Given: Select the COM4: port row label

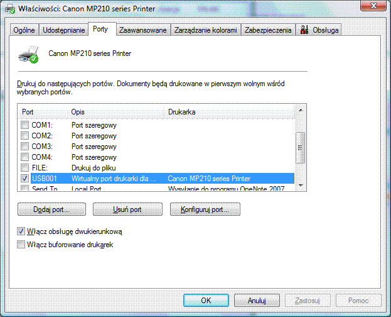Looking at the screenshot, I should [x=42, y=157].
